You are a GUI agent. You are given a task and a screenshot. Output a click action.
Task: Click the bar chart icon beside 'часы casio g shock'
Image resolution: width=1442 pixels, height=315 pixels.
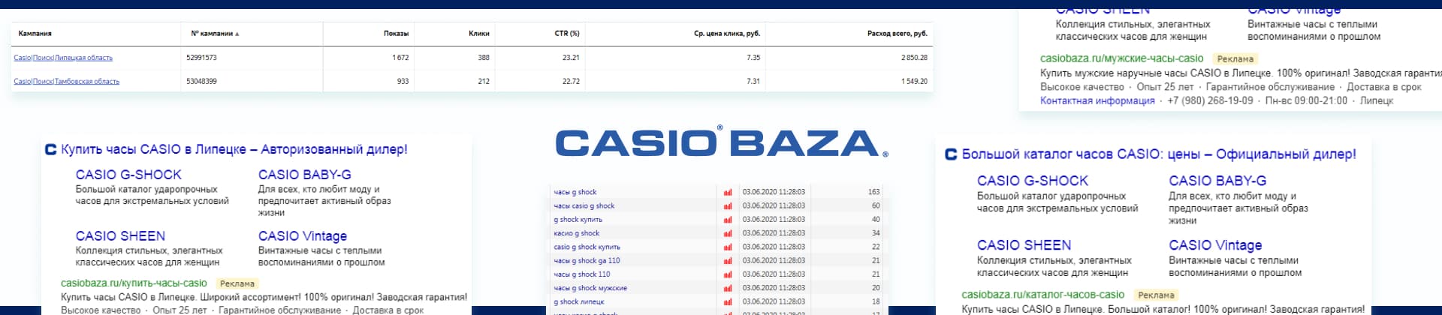[x=727, y=205]
